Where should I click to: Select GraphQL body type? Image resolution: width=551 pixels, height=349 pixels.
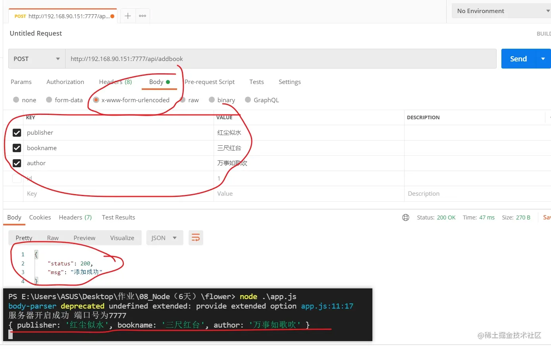(x=262, y=100)
